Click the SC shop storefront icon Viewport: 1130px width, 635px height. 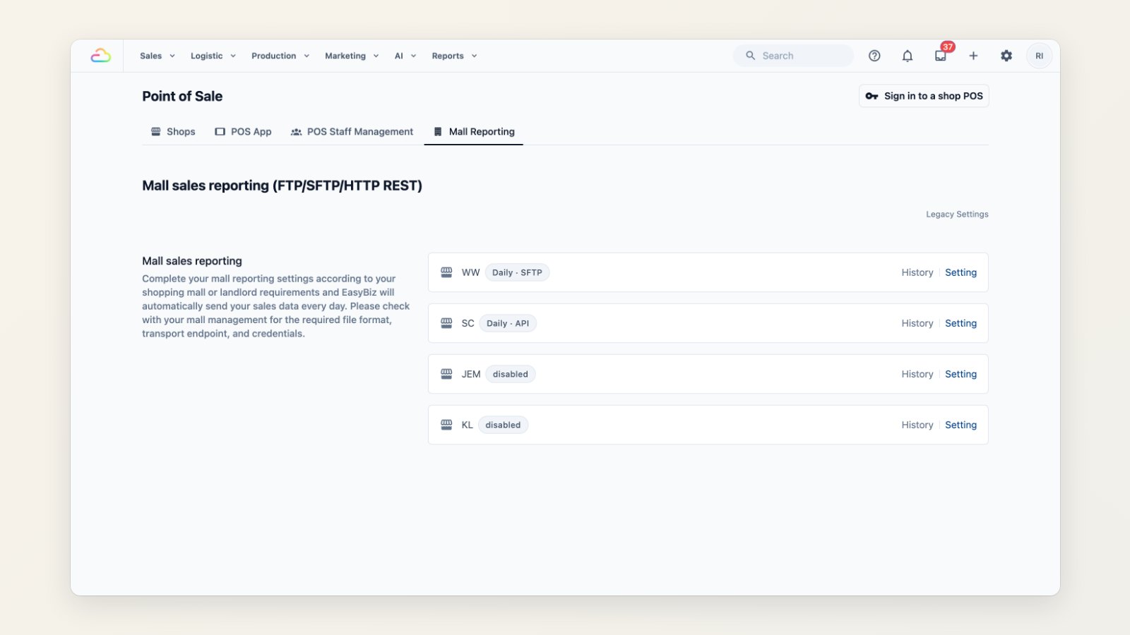pos(446,323)
